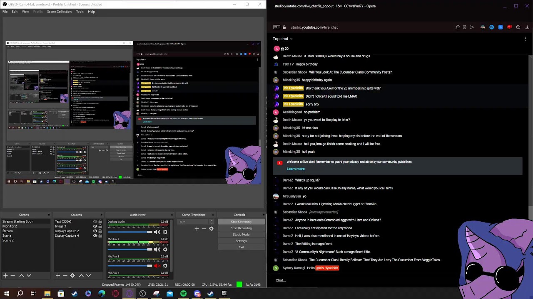
Task: Toggle lock on Image 3 source
Action: pos(100,226)
